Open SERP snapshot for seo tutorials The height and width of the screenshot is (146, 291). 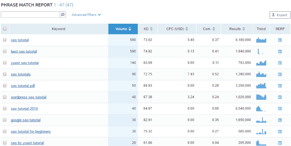coord(280,75)
